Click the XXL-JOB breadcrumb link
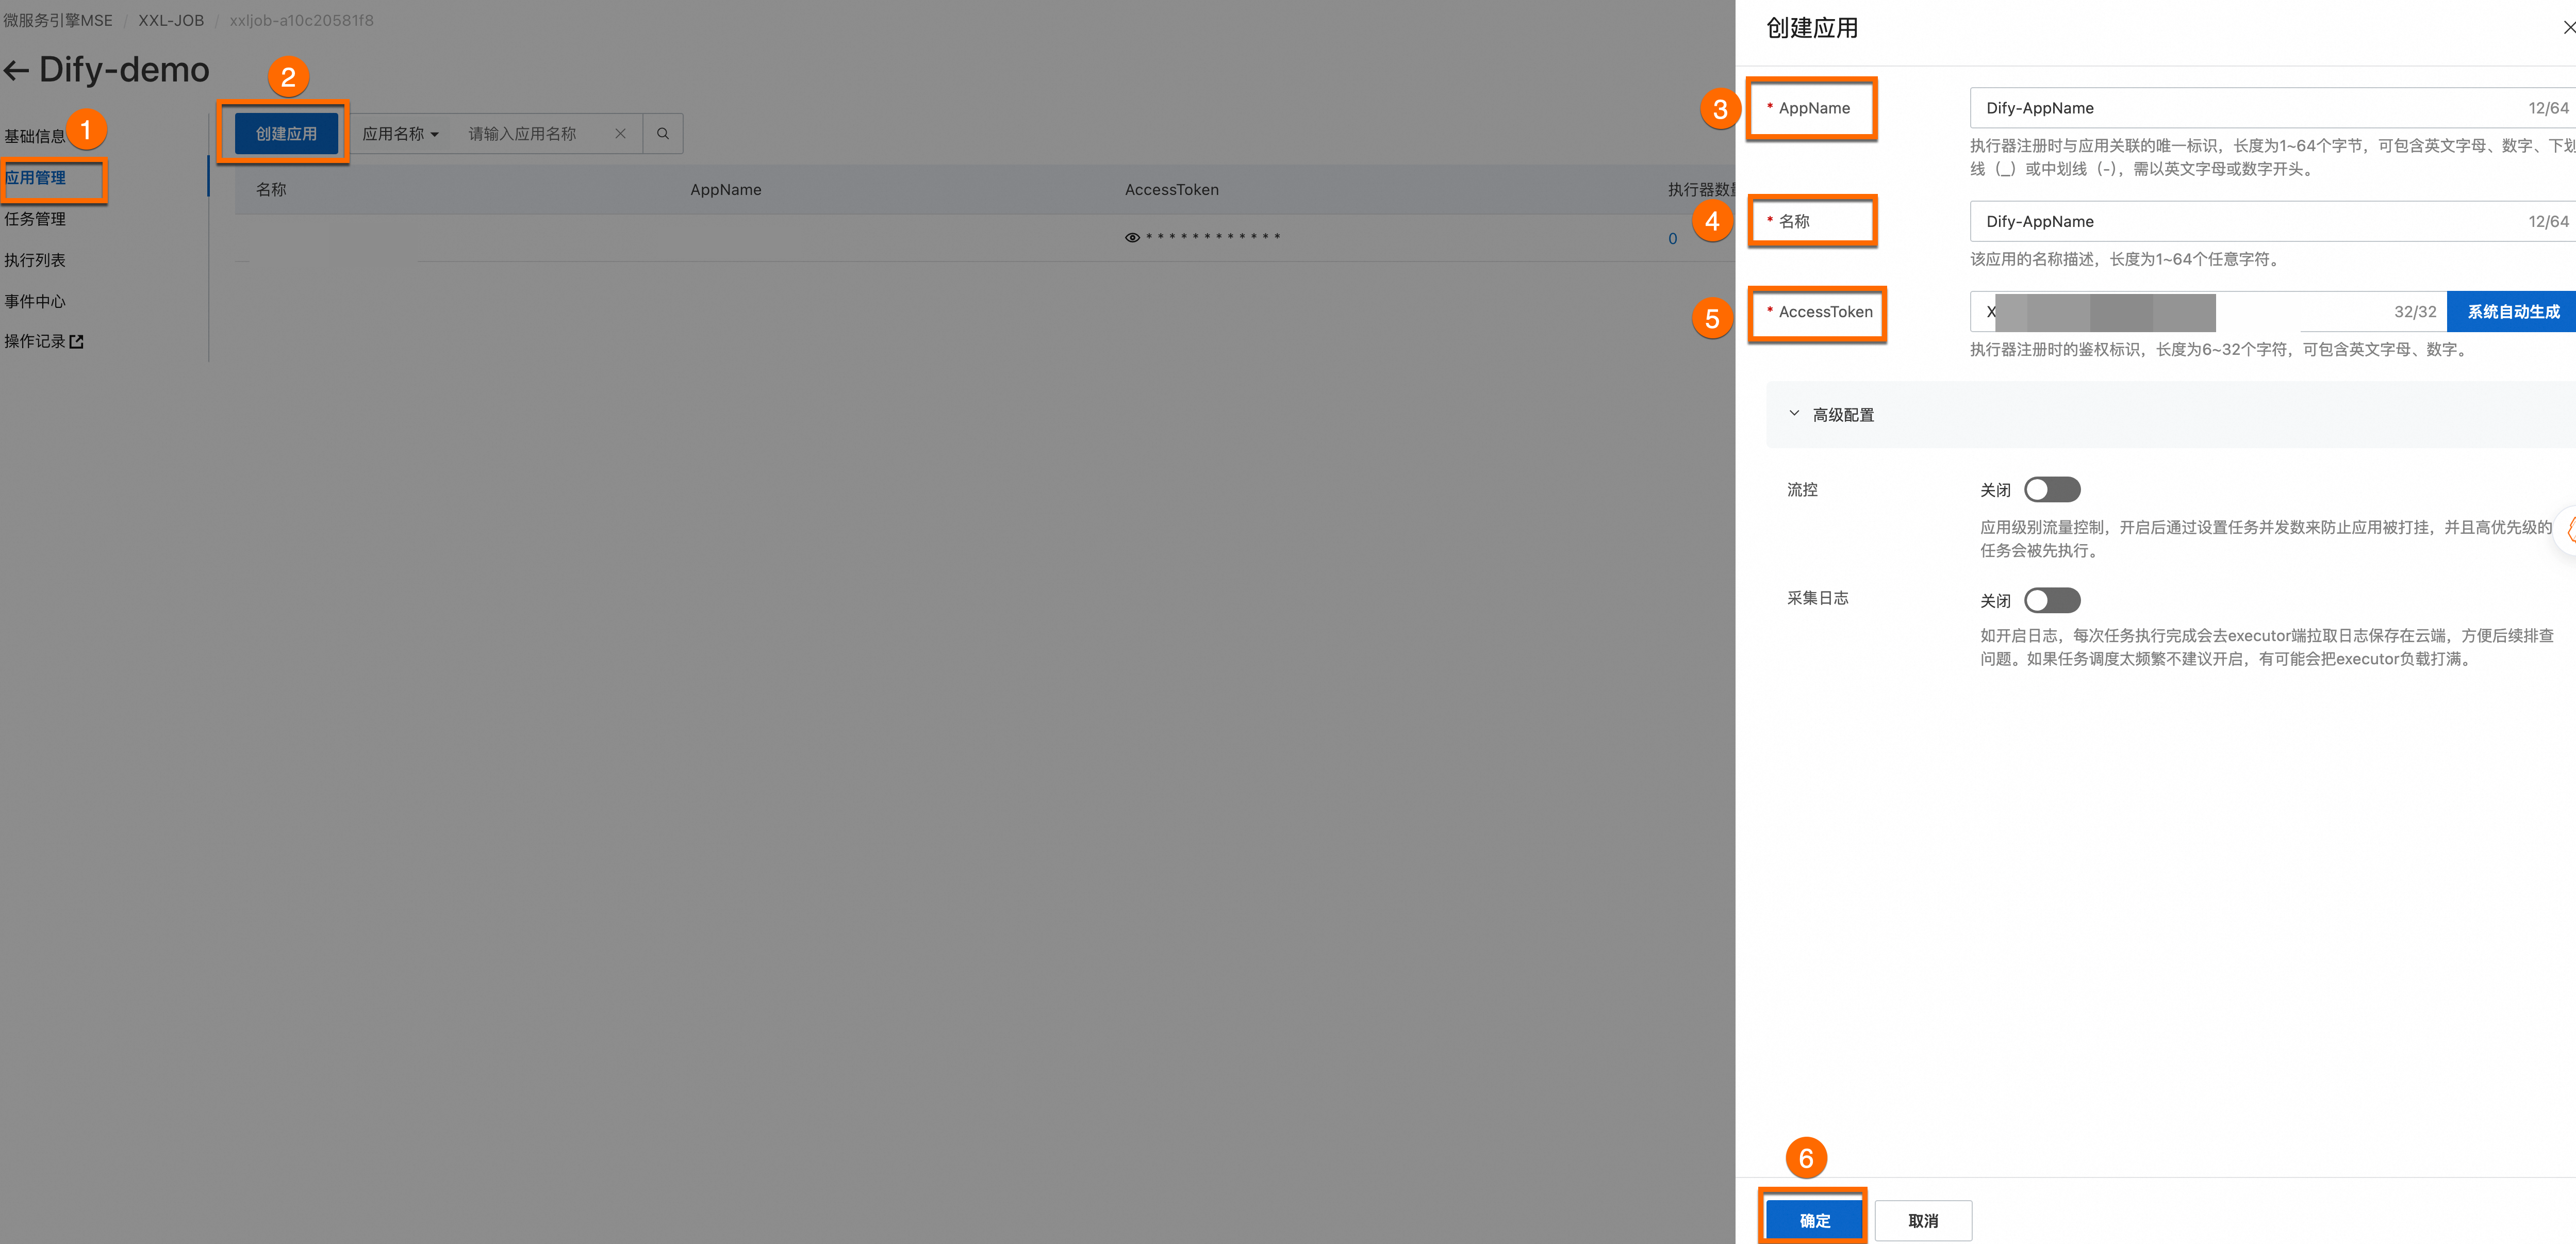Screen dimensions: 2576x1244 [171, 20]
